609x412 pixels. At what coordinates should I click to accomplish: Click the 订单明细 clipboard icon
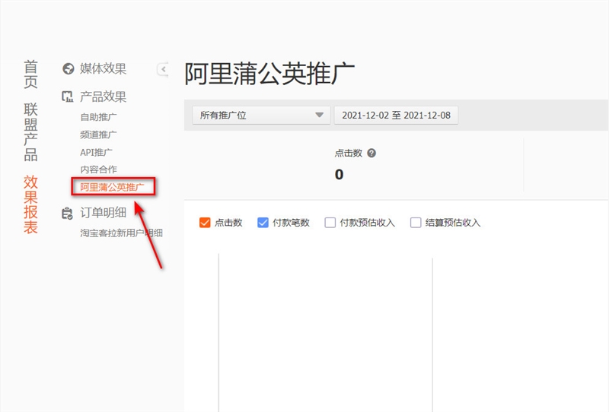coord(67,214)
